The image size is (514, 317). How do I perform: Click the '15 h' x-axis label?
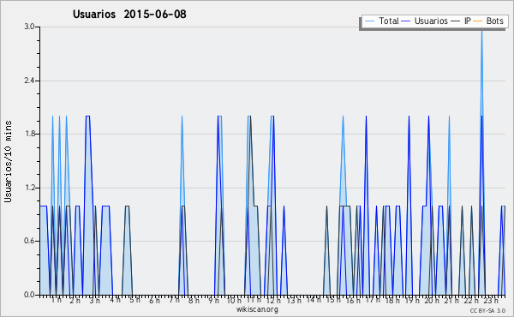pos(333,300)
